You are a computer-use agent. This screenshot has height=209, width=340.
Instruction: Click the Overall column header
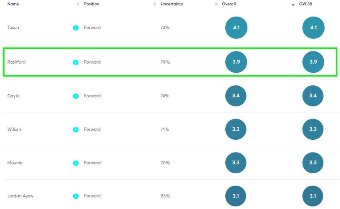[x=229, y=4]
